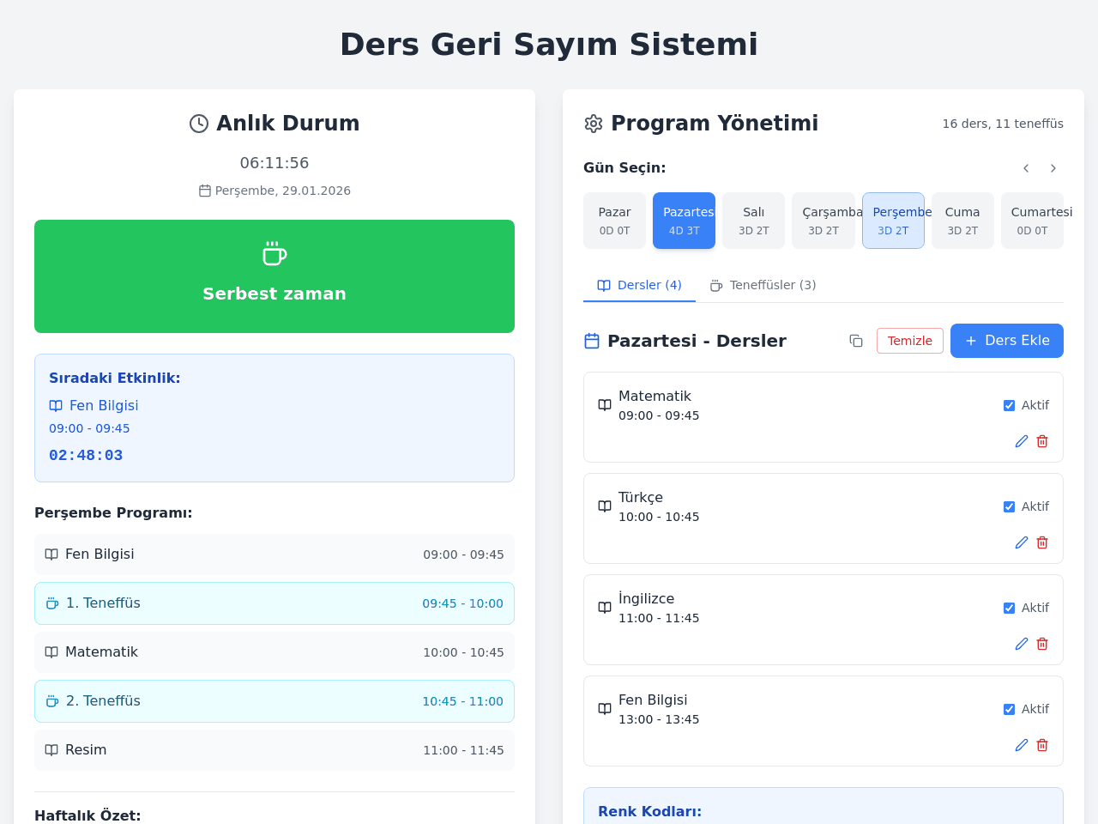
Task: Delete the Matematik lesson with trash icon
Action: point(1042,441)
